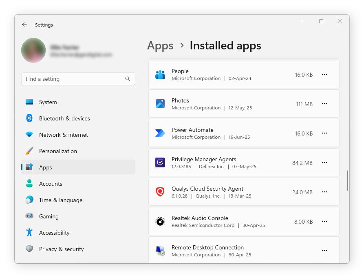Open the Apps breadcrumb link
Viewport: 364px width, 278px height.
pyautogui.click(x=160, y=46)
